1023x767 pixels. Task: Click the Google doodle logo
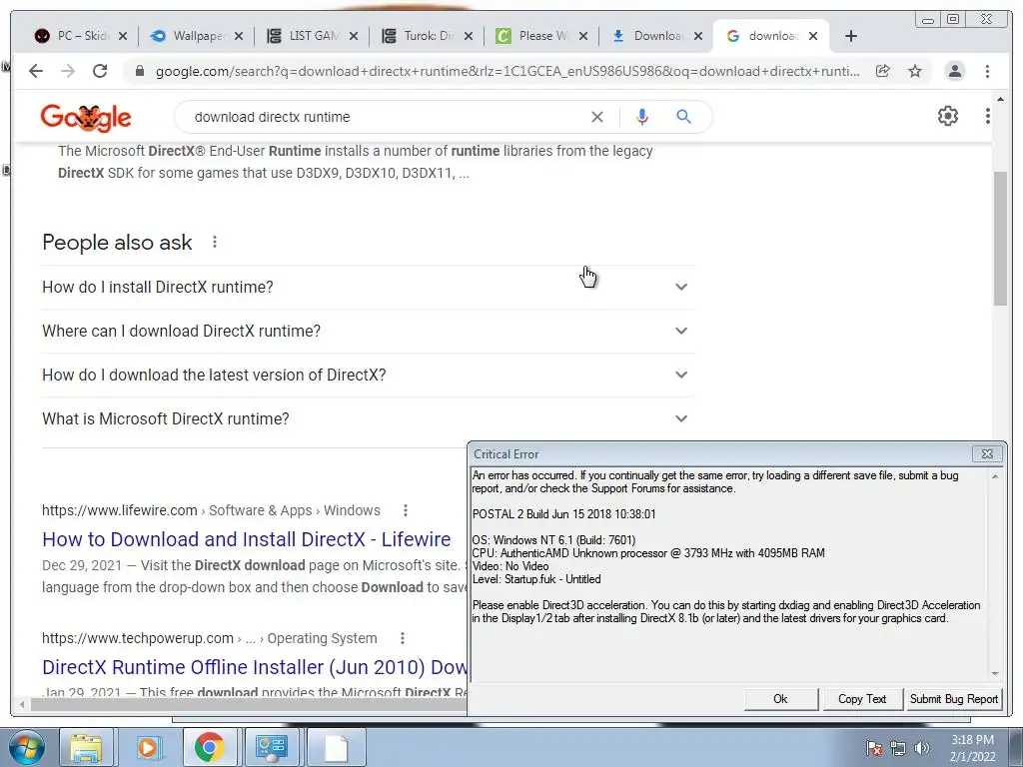pos(86,118)
